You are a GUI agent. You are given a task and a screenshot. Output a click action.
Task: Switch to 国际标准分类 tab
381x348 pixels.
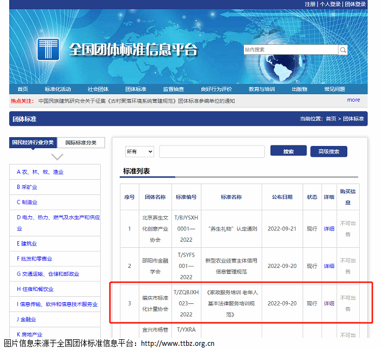(x=81, y=143)
